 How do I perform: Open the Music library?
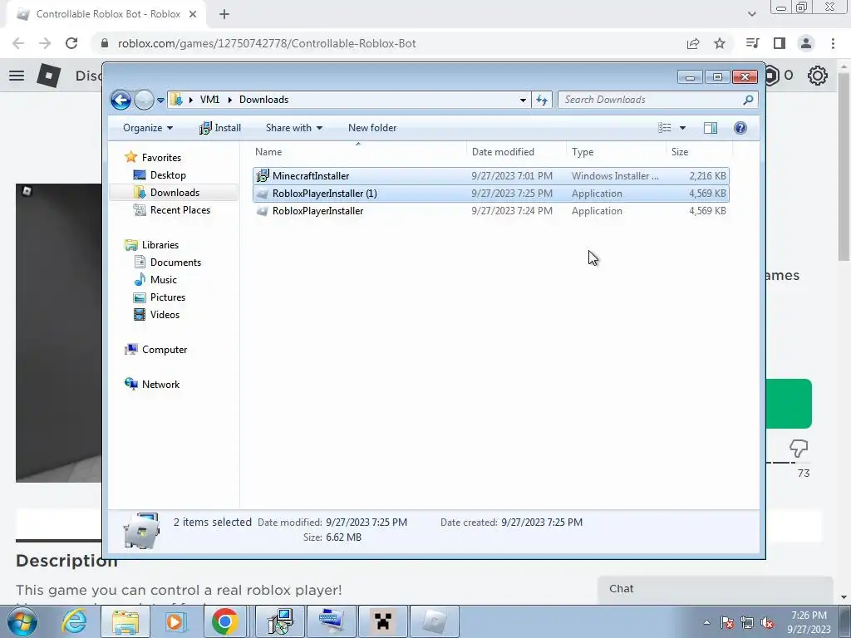(x=164, y=280)
